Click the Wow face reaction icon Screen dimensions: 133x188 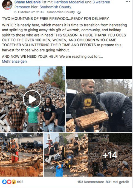coord(14,182)
